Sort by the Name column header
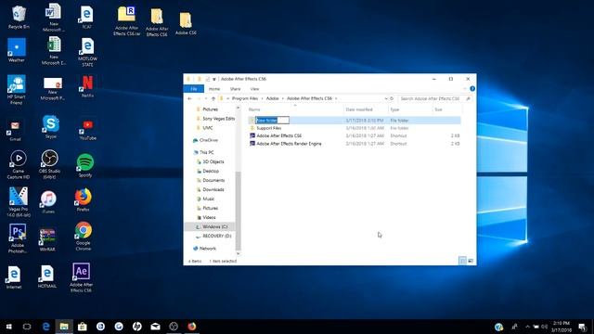This screenshot has height=334, width=594. (295, 109)
